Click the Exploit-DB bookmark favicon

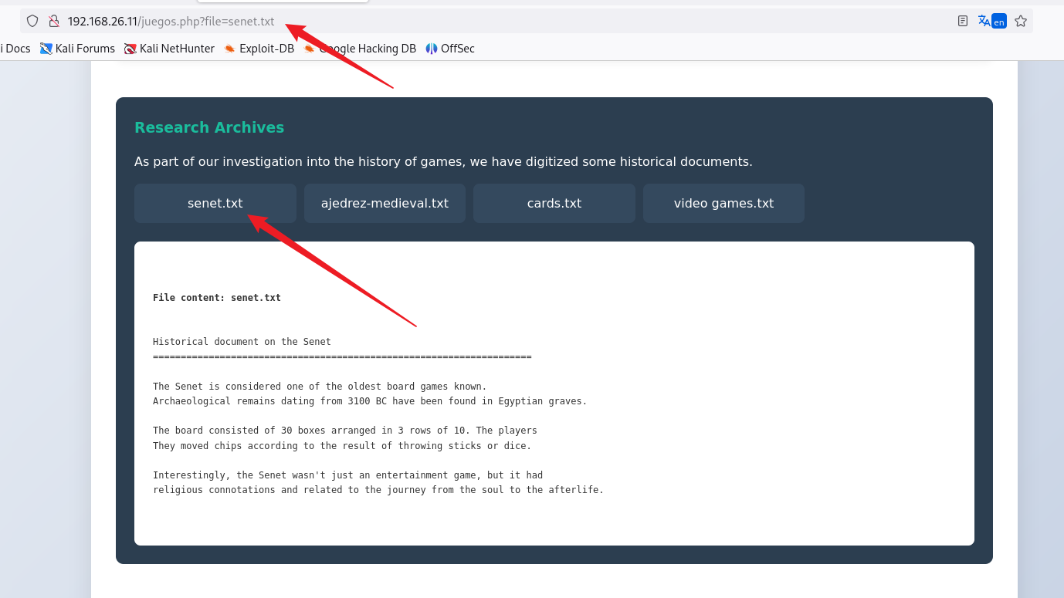click(229, 49)
